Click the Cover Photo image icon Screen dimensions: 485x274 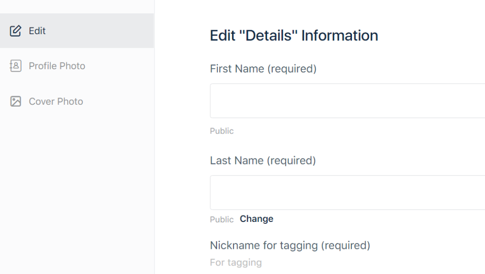point(16,101)
